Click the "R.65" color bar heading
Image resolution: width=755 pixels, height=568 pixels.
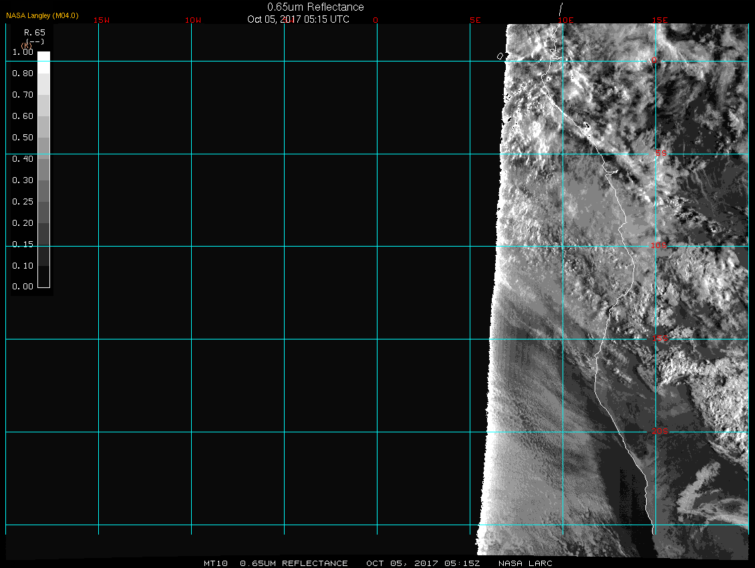point(35,32)
